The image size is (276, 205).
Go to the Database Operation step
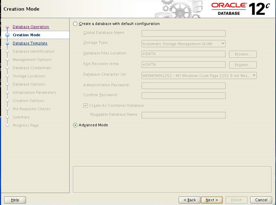[x=31, y=27]
